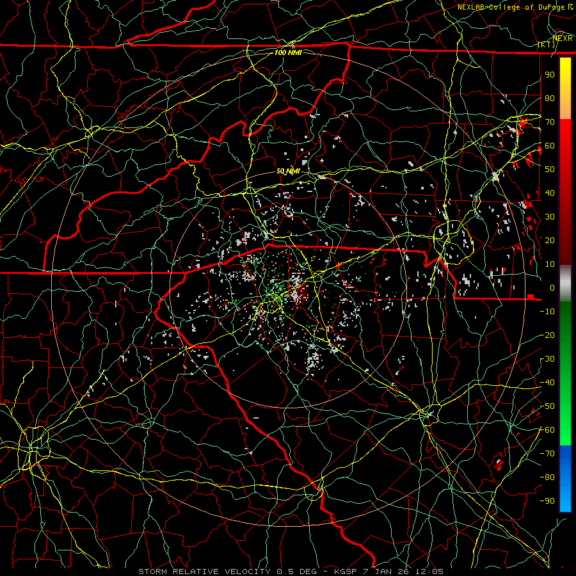Viewport: 576px width, 576px height.
Task: Click the -20 value on velocity scale
Action: 547,335
